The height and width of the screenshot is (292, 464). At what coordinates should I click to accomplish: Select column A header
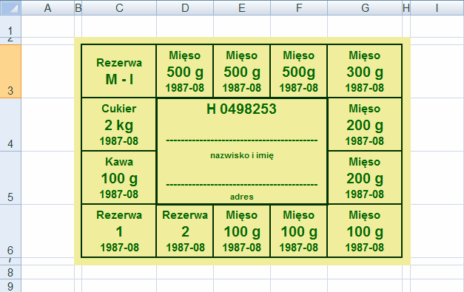tap(47, 7)
